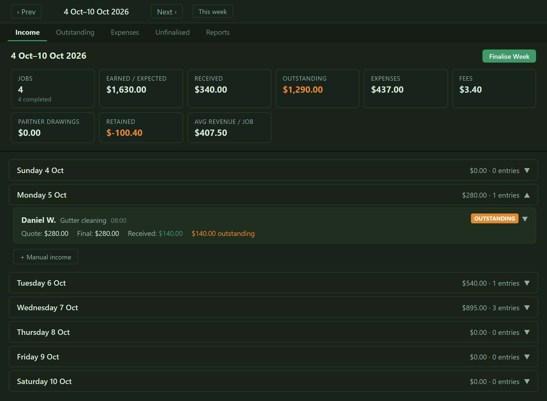Click the Tuesday 6 Oct heading
The height and width of the screenshot is (401, 547).
click(41, 283)
